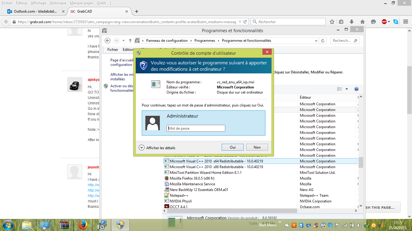
Task: Select Microsoft Visual C++ 2010 x86 Redistributable row
Action: pos(261,167)
